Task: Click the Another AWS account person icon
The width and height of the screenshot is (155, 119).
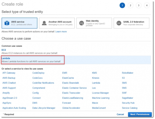Action: (x=44, y=23)
